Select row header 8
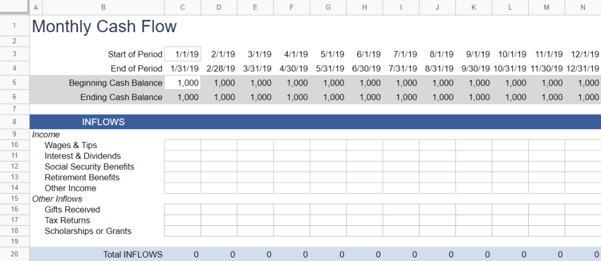Screen dimensions: 601x261 pos(15,122)
